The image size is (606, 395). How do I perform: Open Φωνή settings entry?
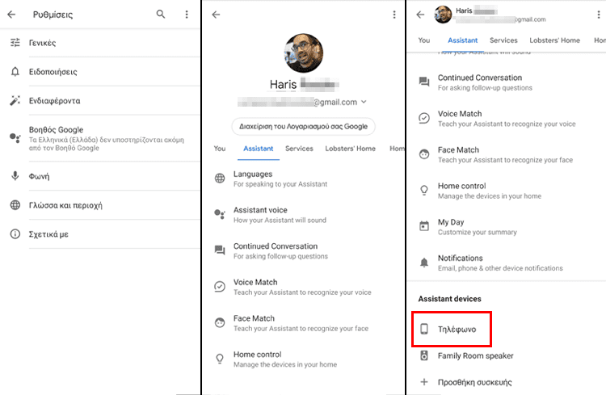[x=100, y=176]
